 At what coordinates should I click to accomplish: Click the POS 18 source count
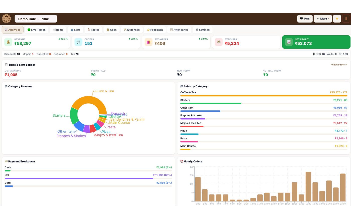coord(319,54)
